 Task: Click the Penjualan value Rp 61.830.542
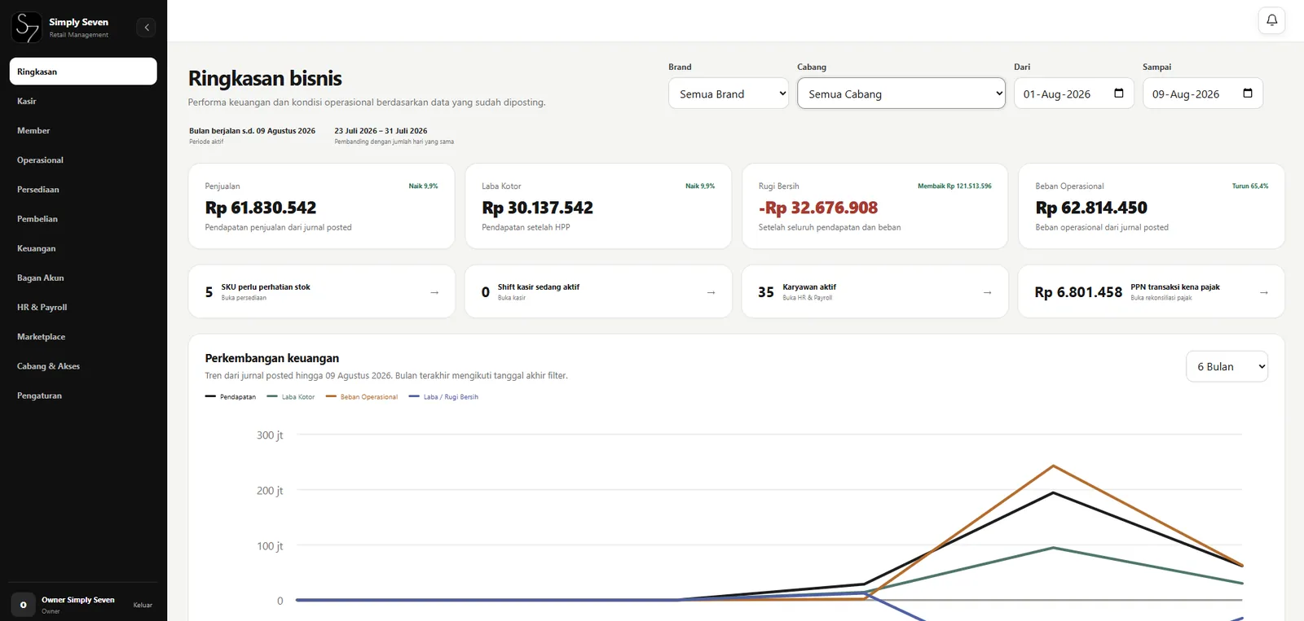pos(261,208)
